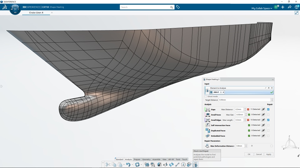Click Max Deformation Distance stepper
Screen dimensions: 300x168
[x=246, y=146]
